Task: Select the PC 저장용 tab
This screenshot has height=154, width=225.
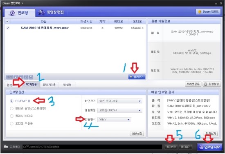Action: tap(31, 85)
